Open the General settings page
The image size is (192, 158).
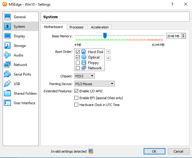point(21,17)
